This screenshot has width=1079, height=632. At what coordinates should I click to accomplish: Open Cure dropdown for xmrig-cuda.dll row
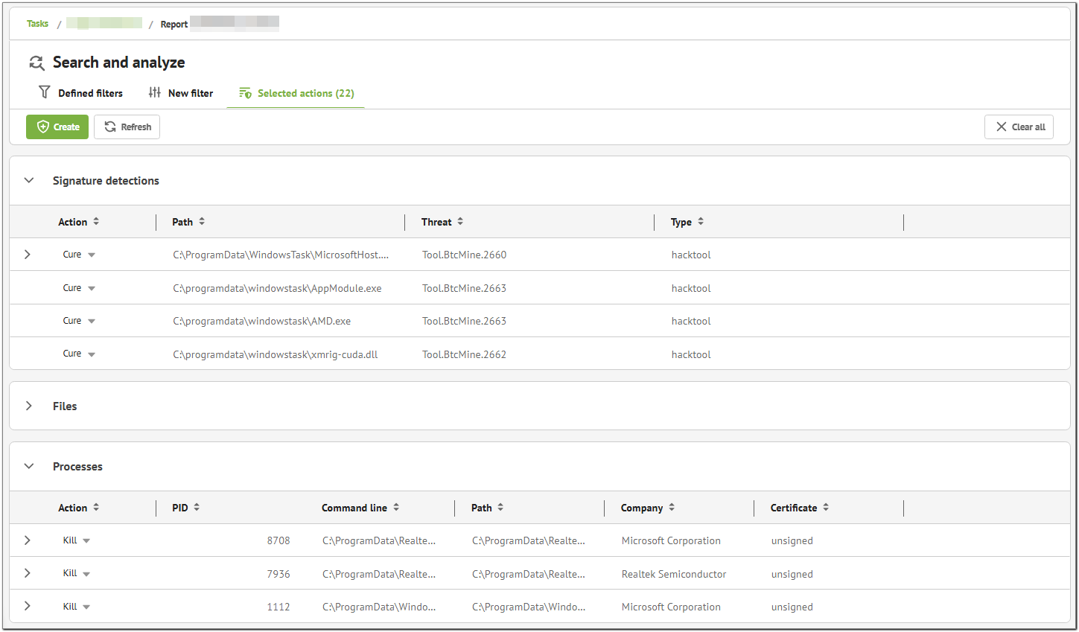(x=92, y=354)
